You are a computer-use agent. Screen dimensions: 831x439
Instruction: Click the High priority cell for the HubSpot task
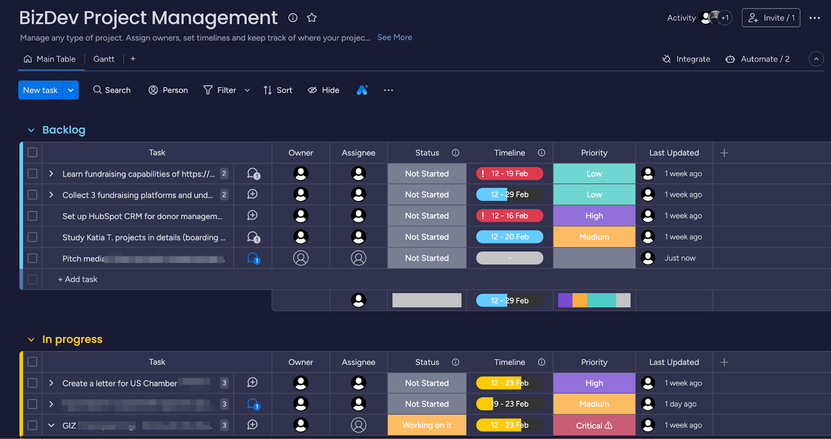594,216
